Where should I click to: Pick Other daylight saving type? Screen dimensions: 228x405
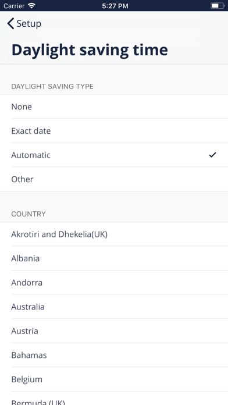[114, 179]
